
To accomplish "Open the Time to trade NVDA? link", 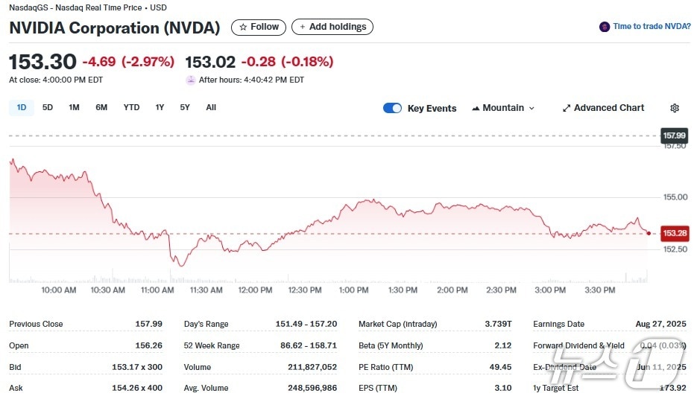I will click(x=652, y=27).
